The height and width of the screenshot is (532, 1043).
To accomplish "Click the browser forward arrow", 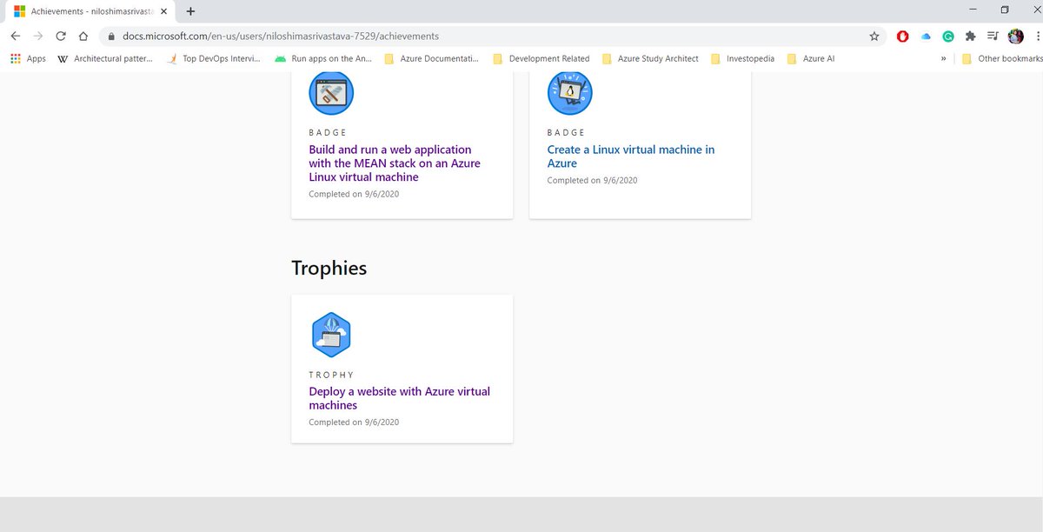I will (38, 37).
